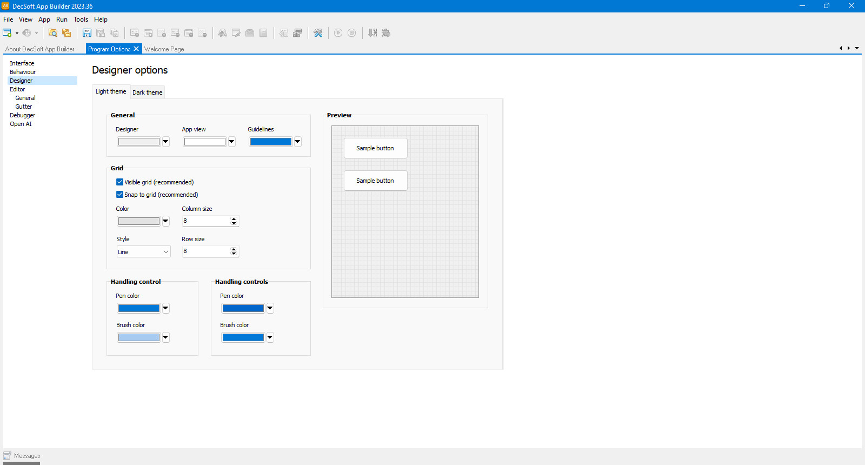Click the Designer grey color swatch
Image resolution: width=865 pixels, height=465 pixels.
pyautogui.click(x=139, y=142)
